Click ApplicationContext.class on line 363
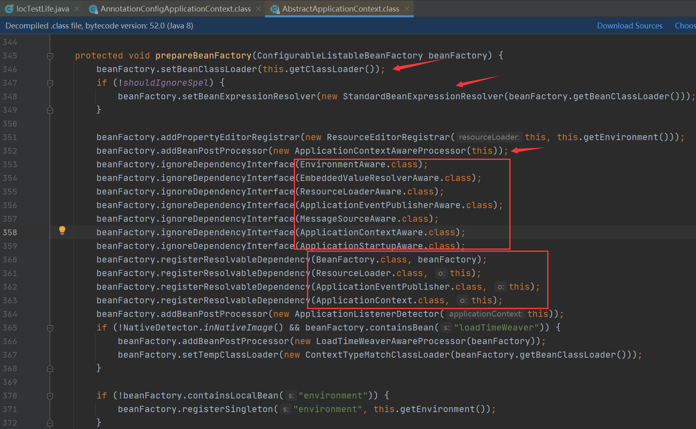The height and width of the screenshot is (429, 696). (380, 300)
